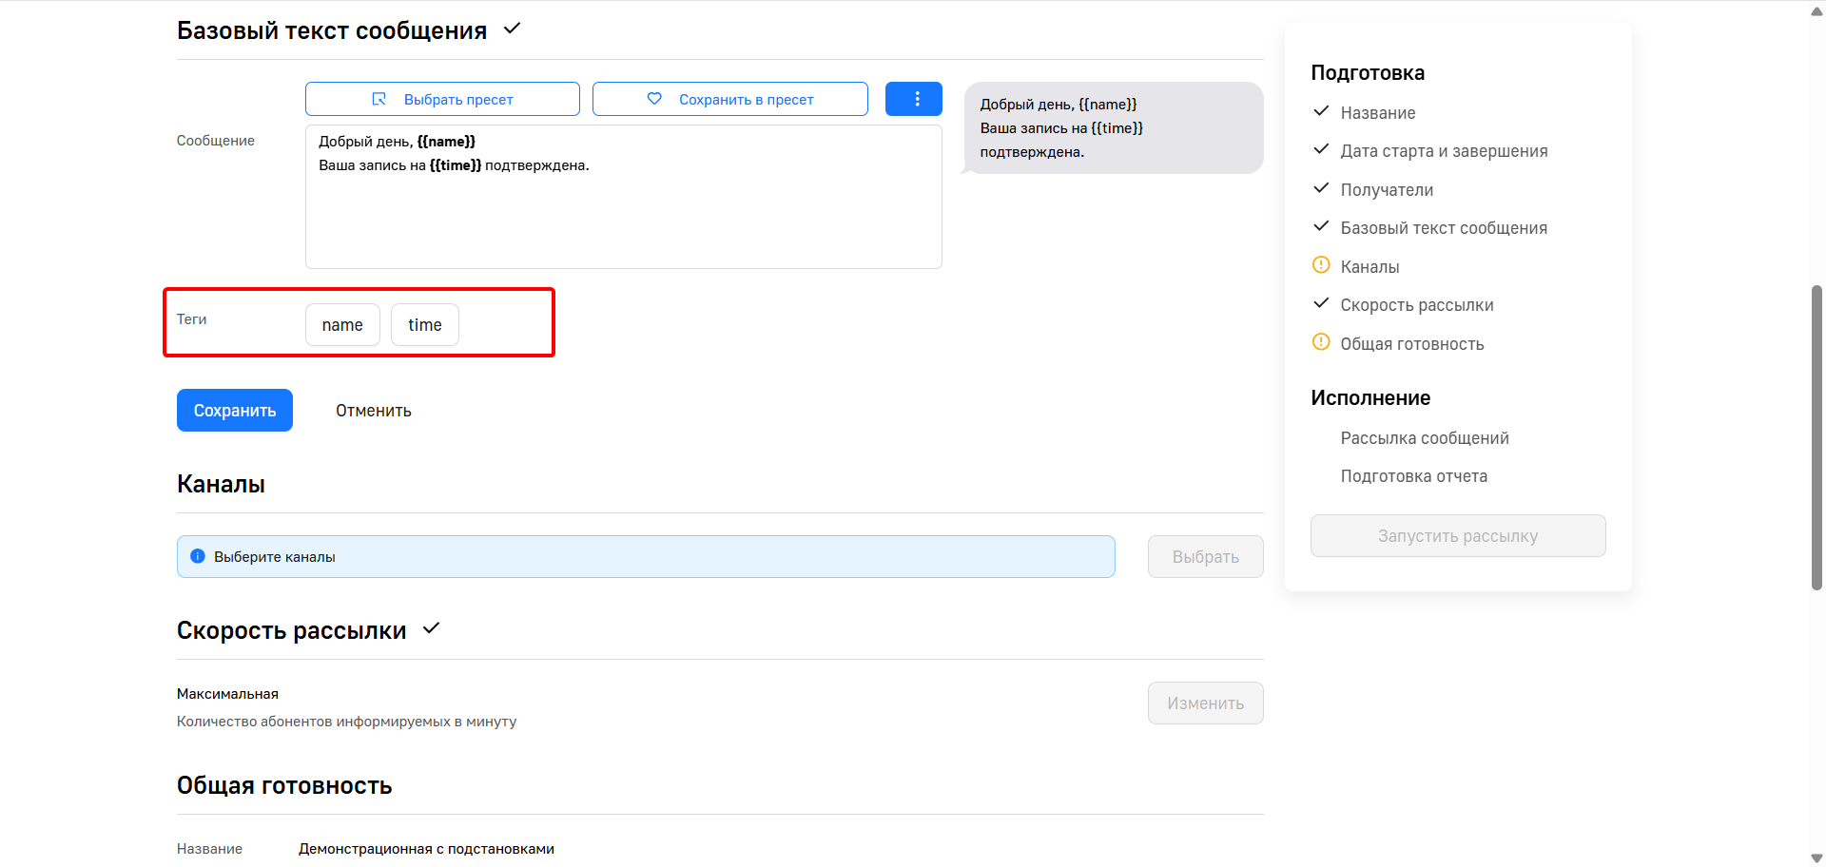Click the cursor icon in Choose preset
Image resolution: width=1826 pixels, height=867 pixels.
(379, 99)
